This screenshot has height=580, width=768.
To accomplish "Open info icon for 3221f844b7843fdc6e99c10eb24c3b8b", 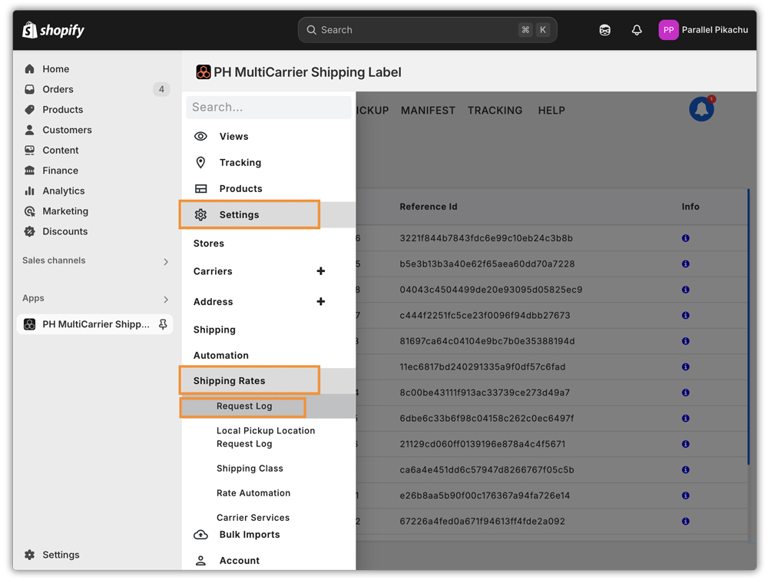I will [686, 238].
